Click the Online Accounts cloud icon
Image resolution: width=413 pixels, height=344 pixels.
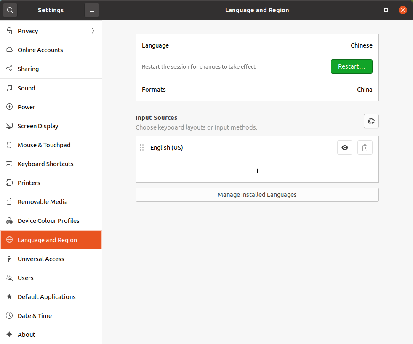(9, 50)
